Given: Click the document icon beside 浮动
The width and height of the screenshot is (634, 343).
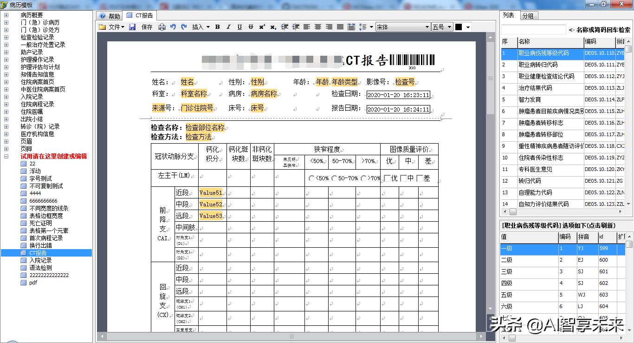Looking at the screenshot, I should pos(24,171).
